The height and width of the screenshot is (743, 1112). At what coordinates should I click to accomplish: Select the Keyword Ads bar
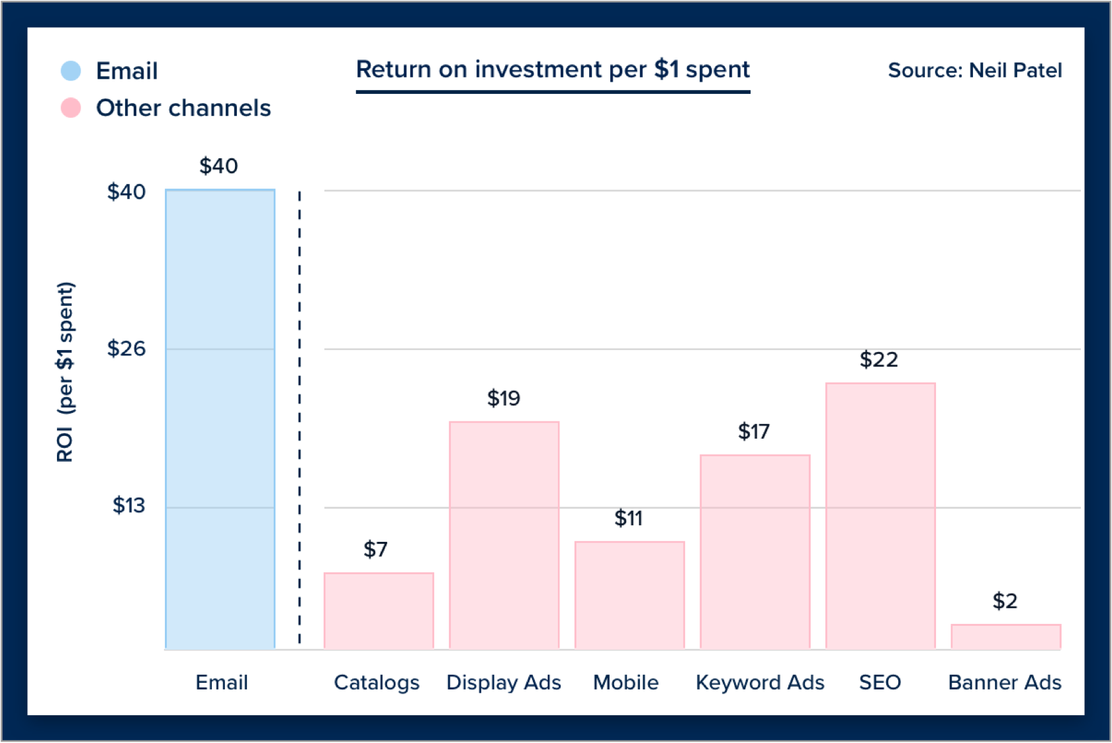(x=755, y=552)
